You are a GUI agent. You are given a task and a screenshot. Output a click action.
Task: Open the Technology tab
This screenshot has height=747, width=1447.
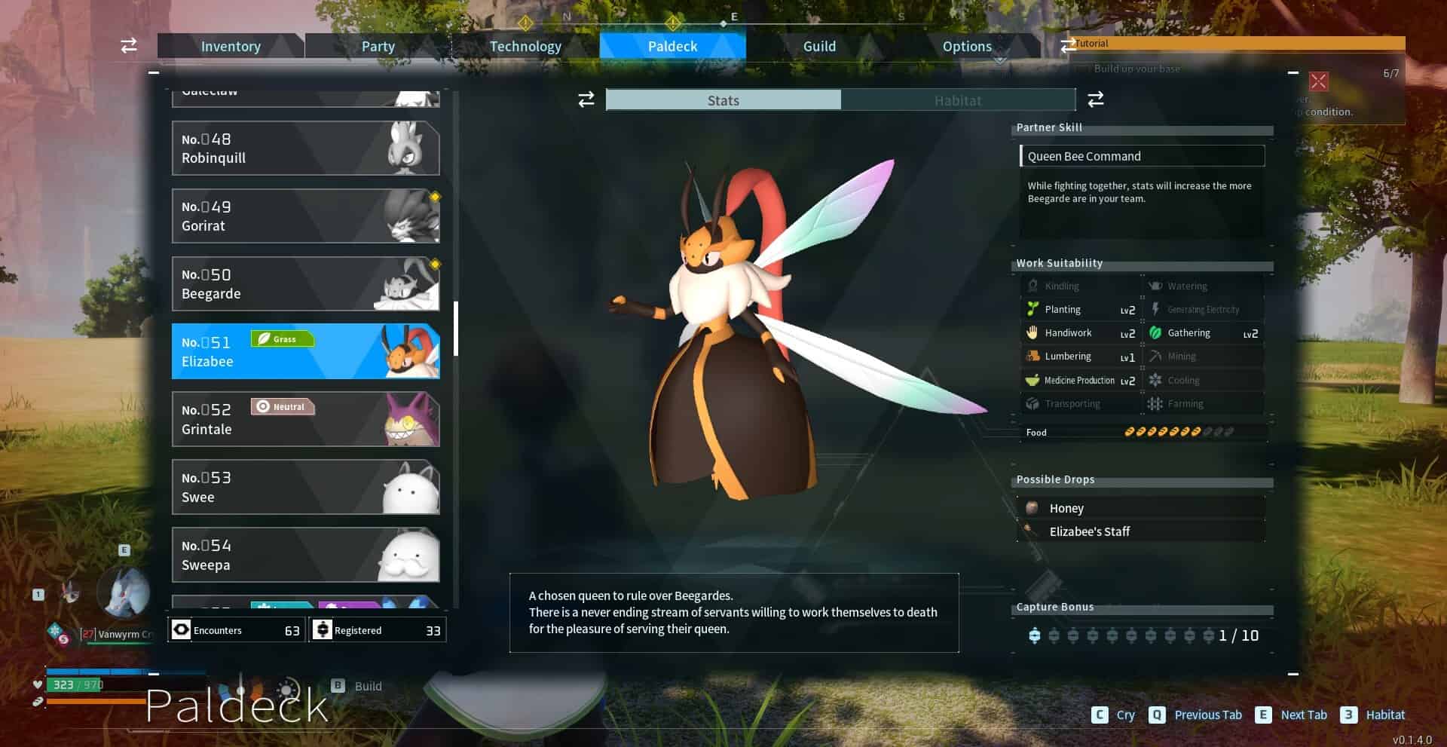tap(525, 46)
